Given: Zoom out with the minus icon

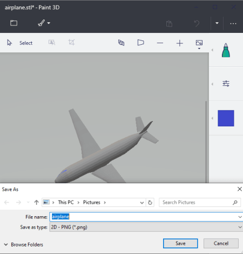Looking at the screenshot, I should (x=160, y=43).
